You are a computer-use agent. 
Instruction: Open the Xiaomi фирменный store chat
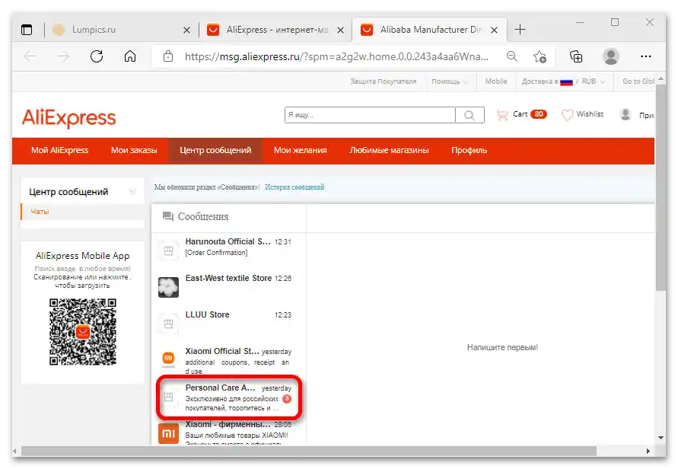(x=229, y=432)
